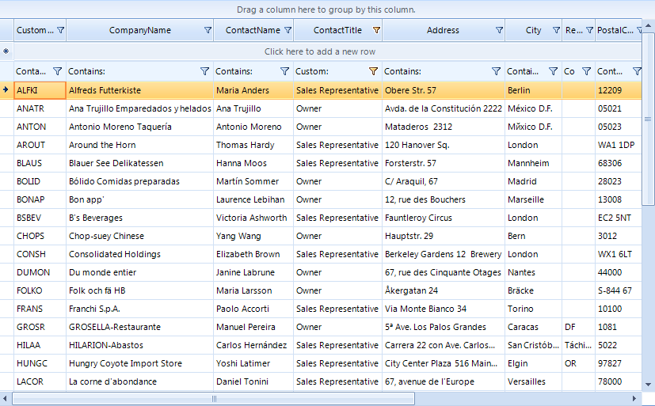The height and width of the screenshot is (406, 655).
Task: Open active filter icon in ContactTitle header
Action: pyautogui.click(x=376, y=30)
